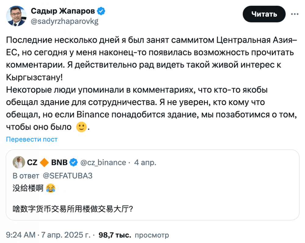Image resolution: width=305 pixels, height=243 pixels.
Task: Open the @SEFATUBA3 mention
Action: click(x=67, y=176)
